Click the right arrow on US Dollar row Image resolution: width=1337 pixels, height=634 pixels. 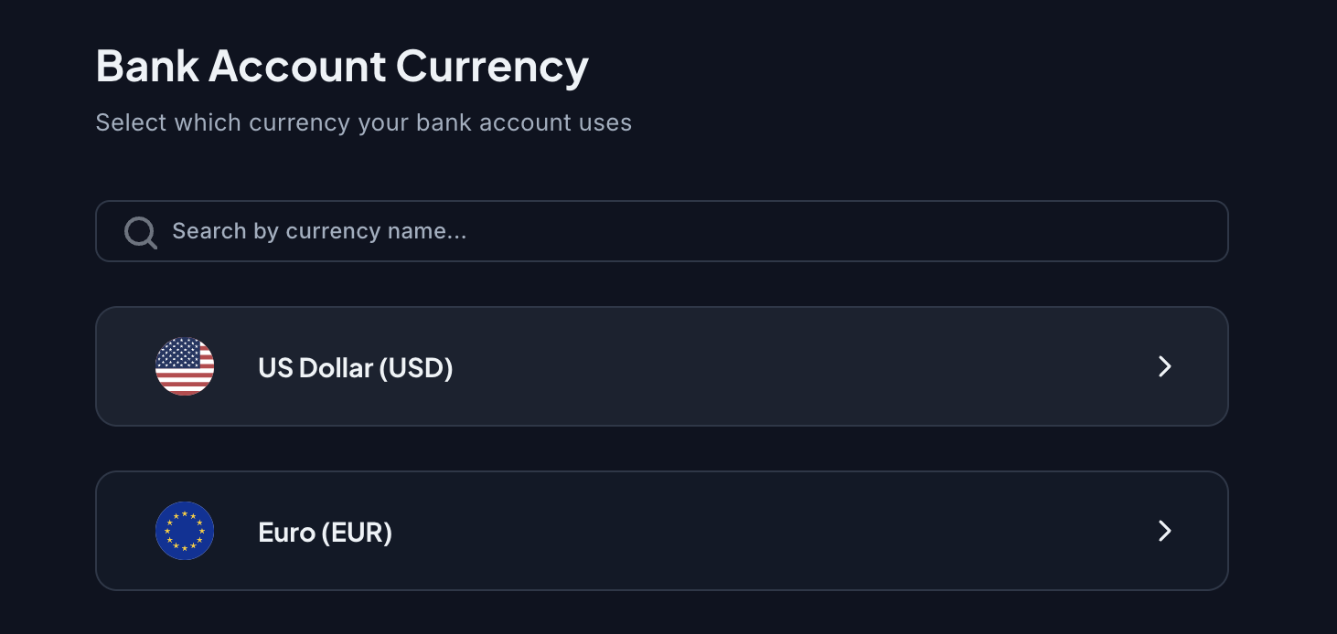click(x=1164, y=366)
